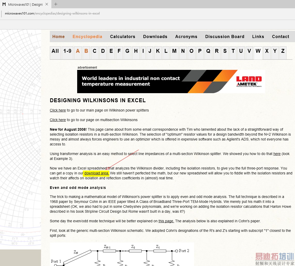Open the Downloads menu item
The image size is (295, 266).
pos(155,36)
